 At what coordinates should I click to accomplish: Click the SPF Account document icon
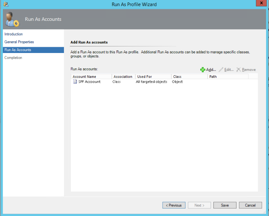tap(75, 82)
